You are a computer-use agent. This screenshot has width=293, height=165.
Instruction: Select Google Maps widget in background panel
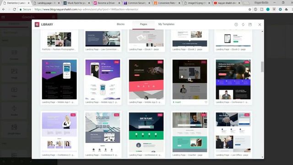[x=14, y=129]
